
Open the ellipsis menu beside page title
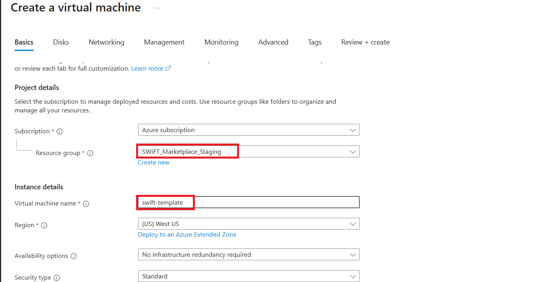tap(157, 8)
